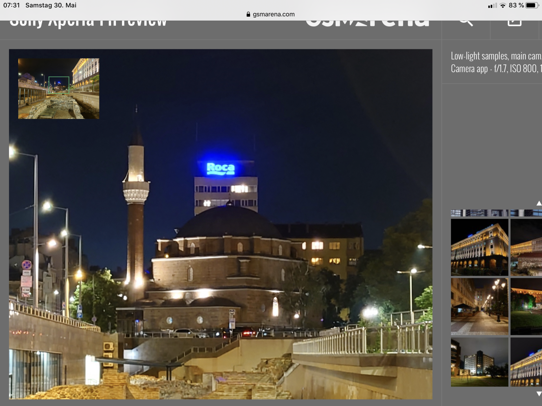Tap the cellular signal bars icon
The height and width of the screenshot is (406, 542).
click(492, 5)
